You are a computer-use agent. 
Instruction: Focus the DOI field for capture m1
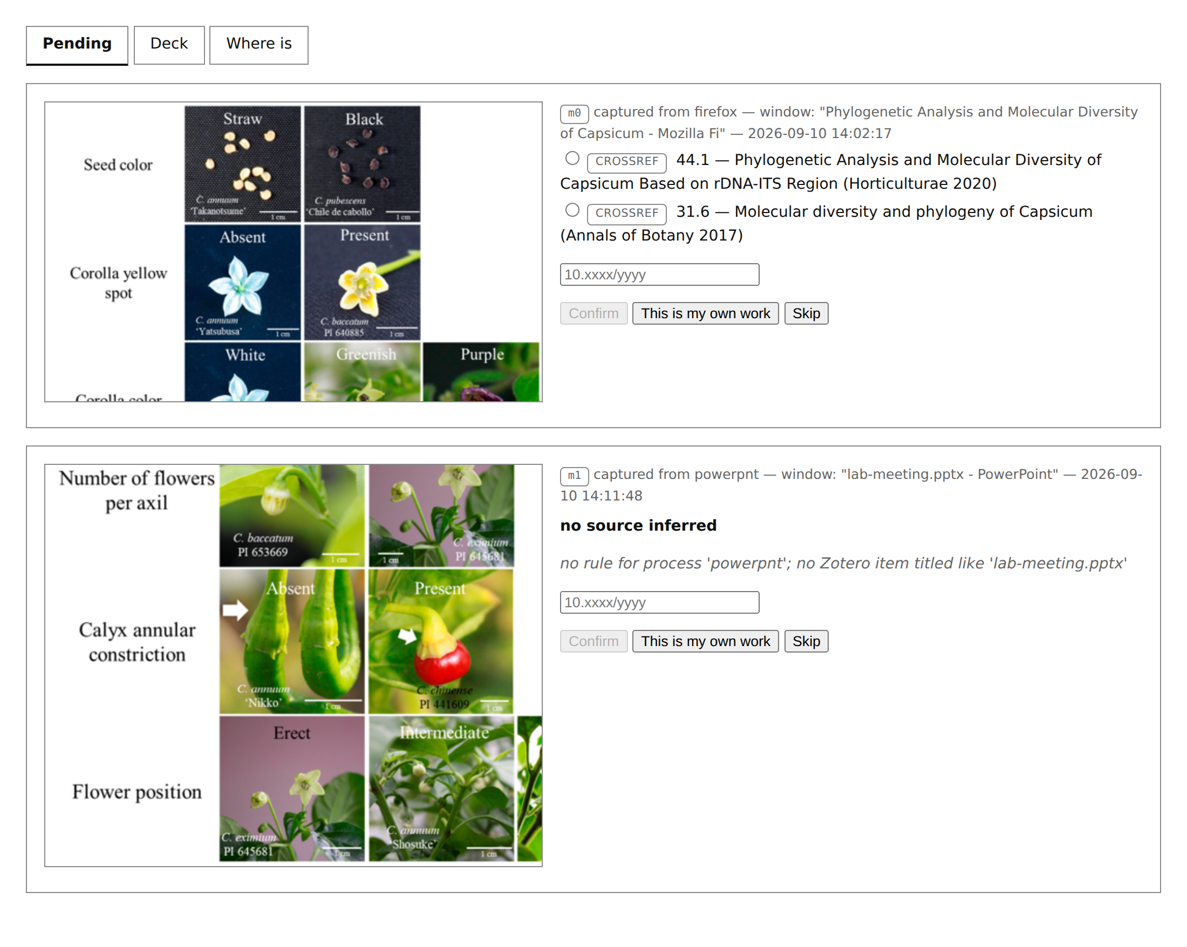point(659,602)
